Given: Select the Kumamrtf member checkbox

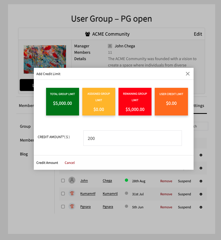Looking at the screenshot, I should point(63,193).
